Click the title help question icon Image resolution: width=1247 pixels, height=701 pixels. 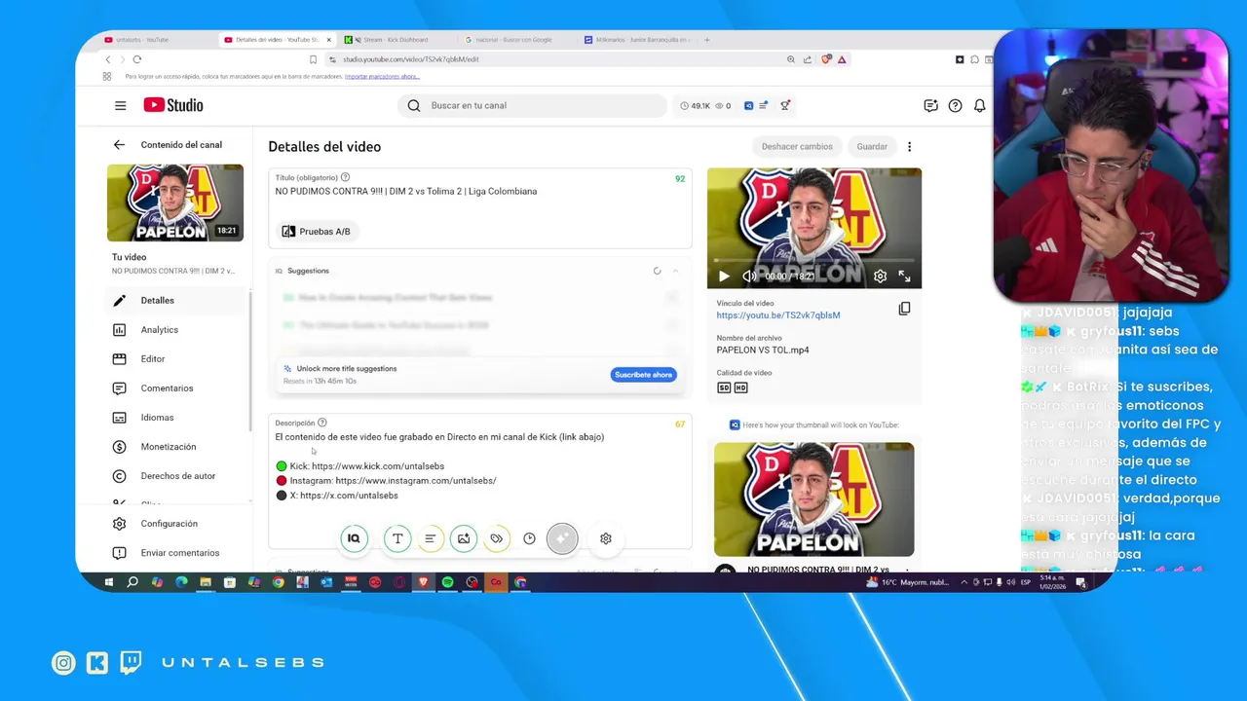pos(345,177)
